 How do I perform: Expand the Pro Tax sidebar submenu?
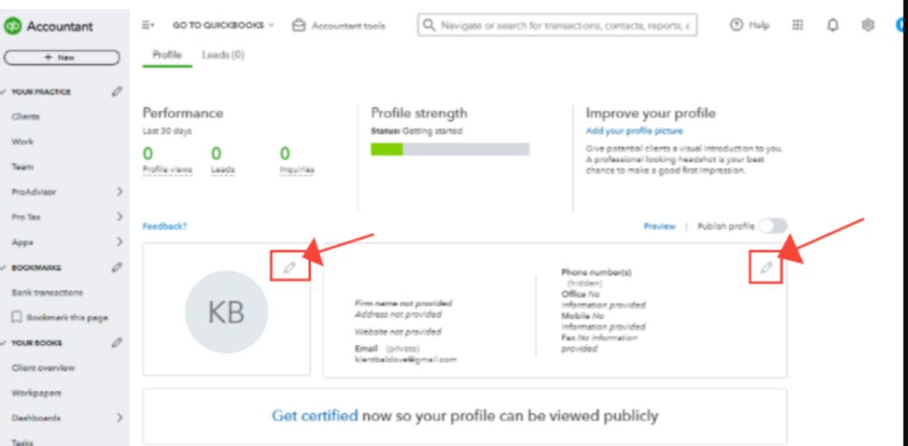pyautogui.click(x=119, y=217)
